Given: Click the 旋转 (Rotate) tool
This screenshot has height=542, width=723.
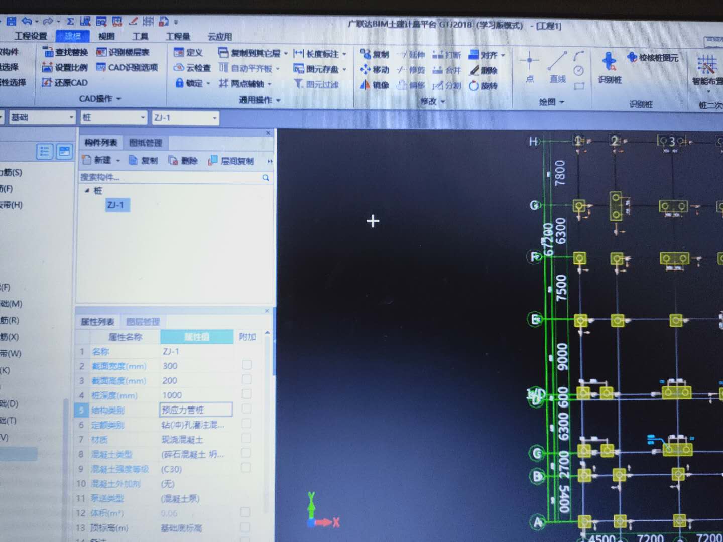Looking at the screenshot, I should [x=484, y=86].
